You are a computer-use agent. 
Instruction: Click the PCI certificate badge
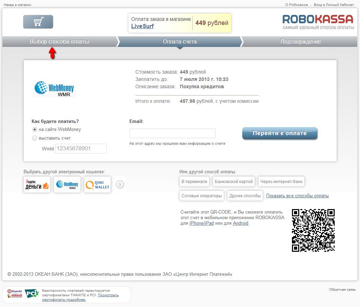(x=32, y=293)
